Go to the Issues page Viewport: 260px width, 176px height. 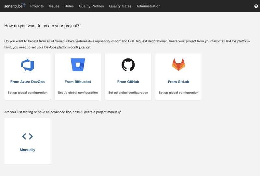(54, 6)
